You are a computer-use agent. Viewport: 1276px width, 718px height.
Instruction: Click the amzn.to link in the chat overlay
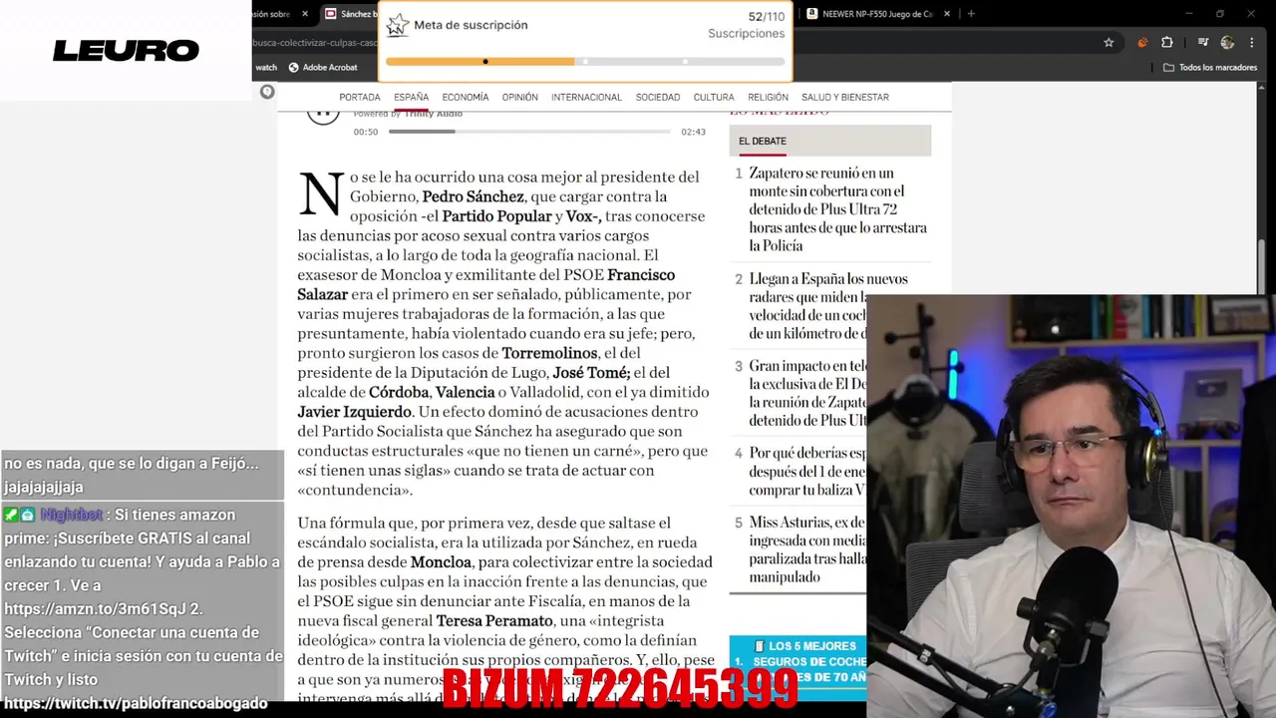[95, 608]
